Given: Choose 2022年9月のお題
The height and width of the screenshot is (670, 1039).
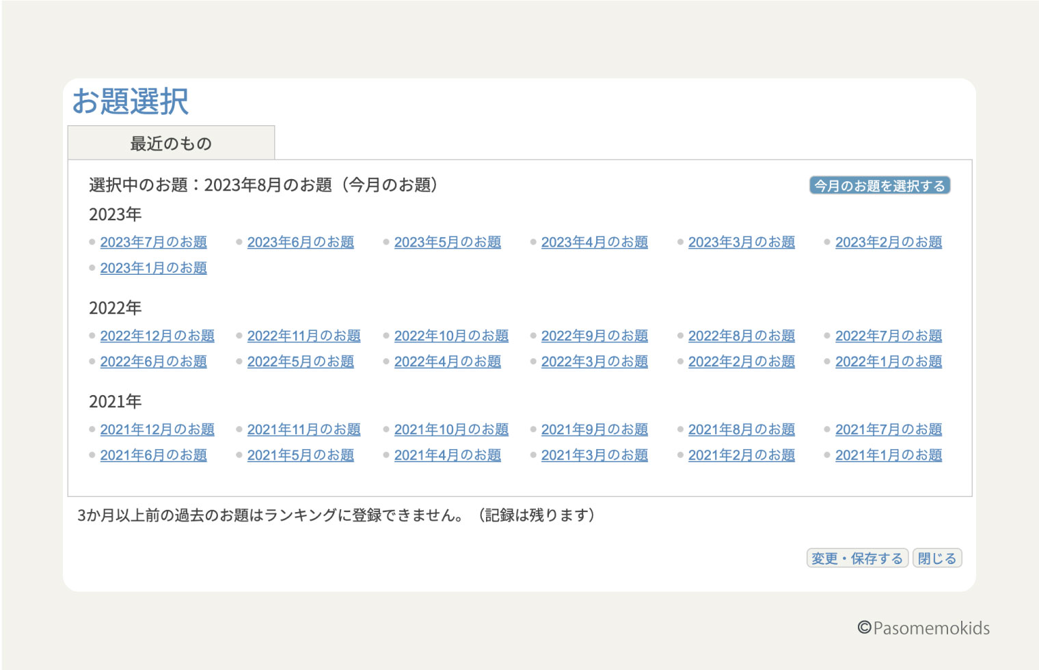Looking at the screenshot, I should click(594, 336).
